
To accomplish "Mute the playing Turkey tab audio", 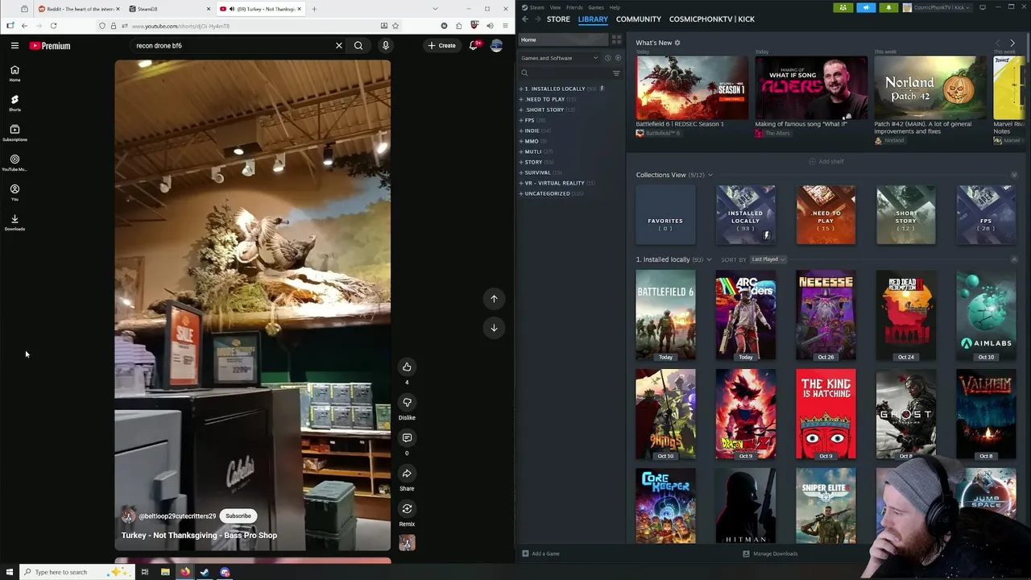I will pyautogui.click(x=232, y=9).
